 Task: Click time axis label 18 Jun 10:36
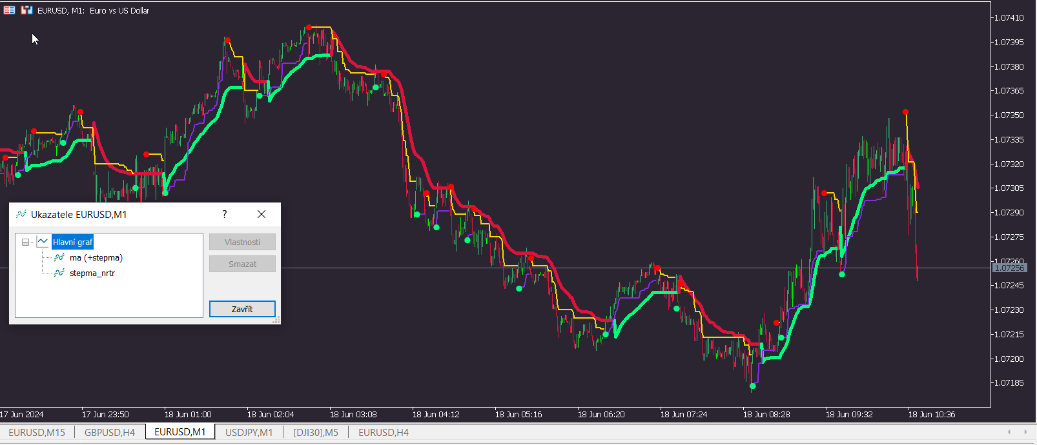932,414
